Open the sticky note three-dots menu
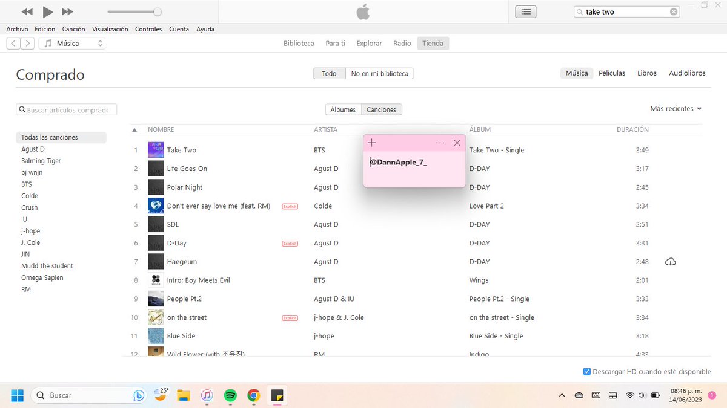Image resolution: width=727 pixels, height=408 pixels. pyautogui.click(x=440, y=143)
